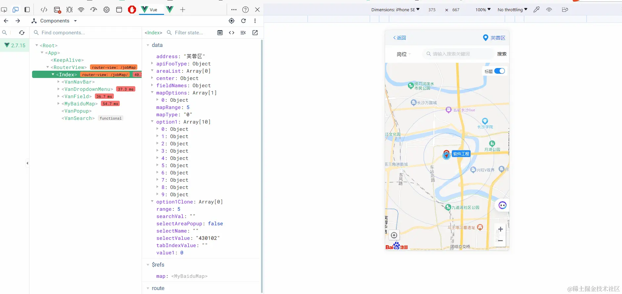Focus the map keyword search field
This screenshot has height=294, width=622.
click(458, 54)
